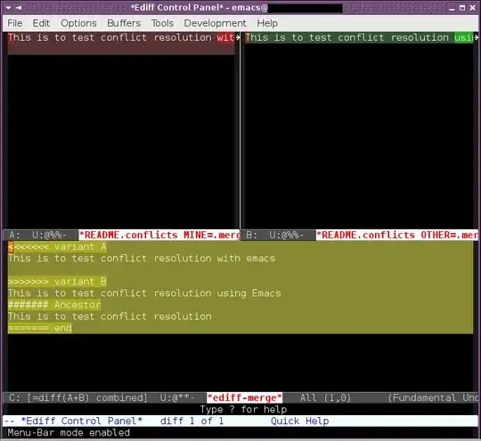Click 'C: [=diff(A+B) combined]' mode line text
Image resolution: width=481 pixels, height=441 pixels.
pos(78,397)
